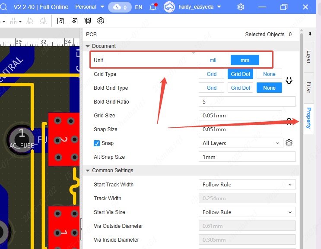Open the haidy_easyeda account menu
Screen dimensions: 321x249
point(199,7)
